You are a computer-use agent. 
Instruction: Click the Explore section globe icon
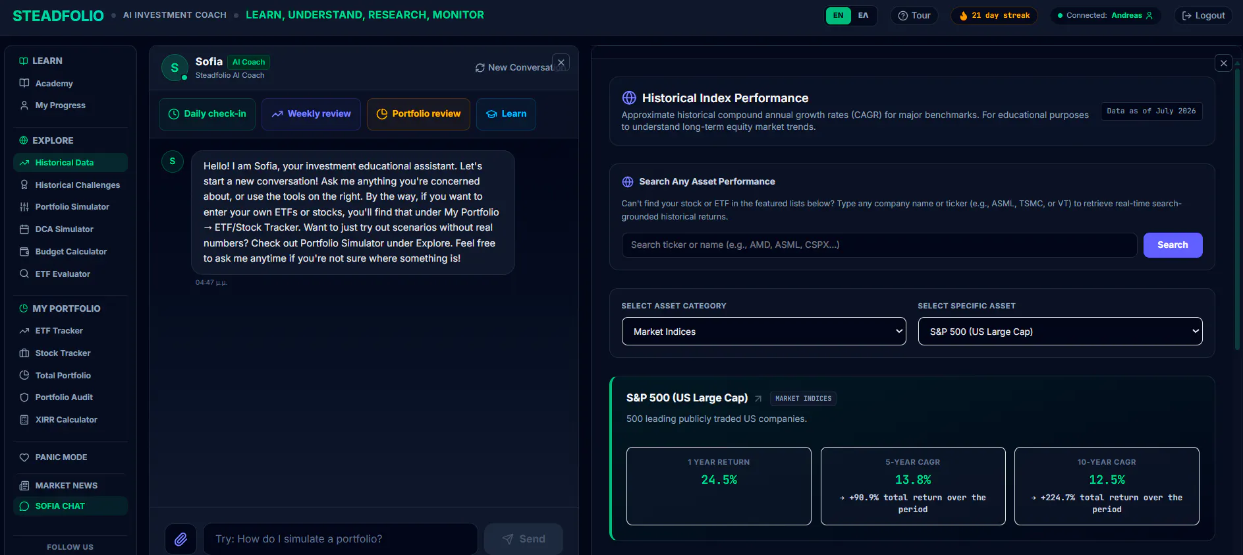point(24,141)
